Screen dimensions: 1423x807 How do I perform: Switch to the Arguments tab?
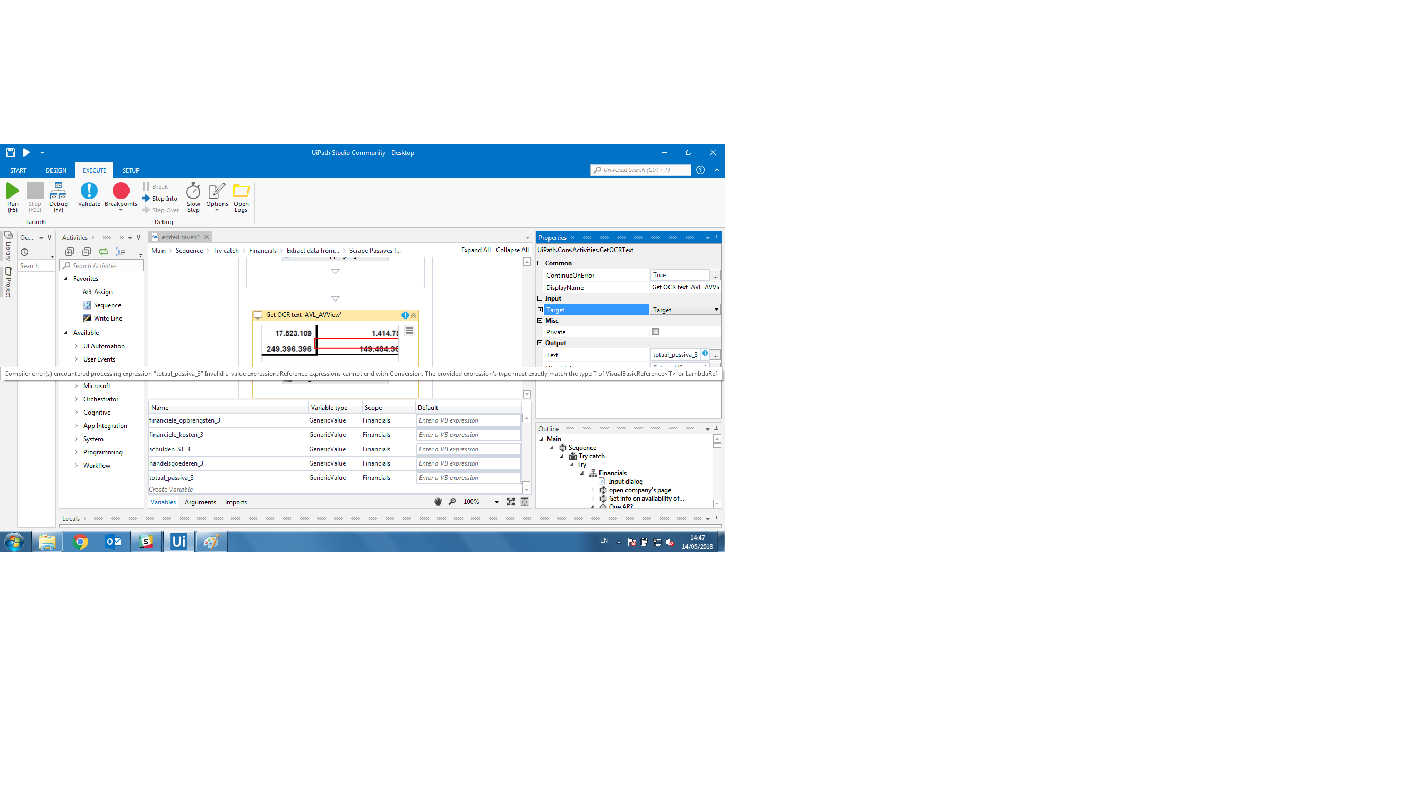[200, 502]
